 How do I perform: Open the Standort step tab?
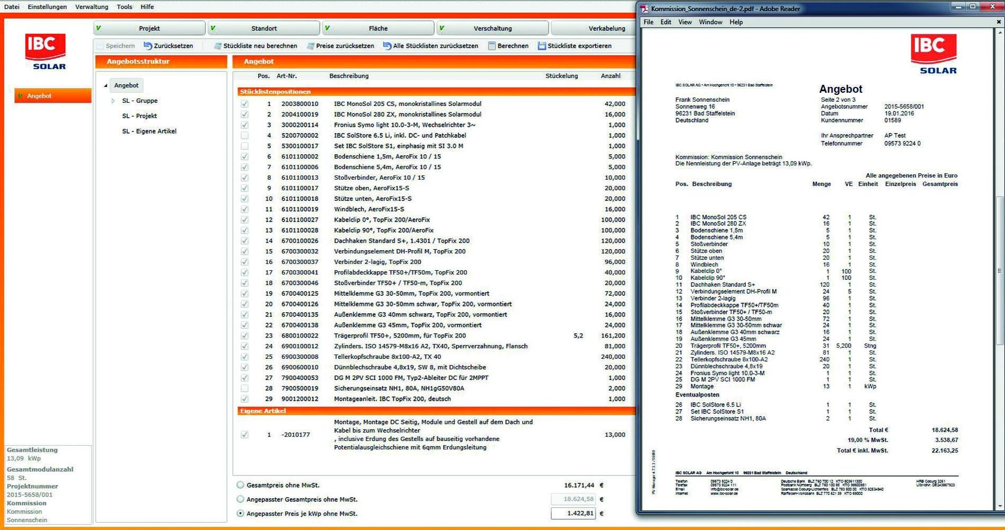[263, 28]
